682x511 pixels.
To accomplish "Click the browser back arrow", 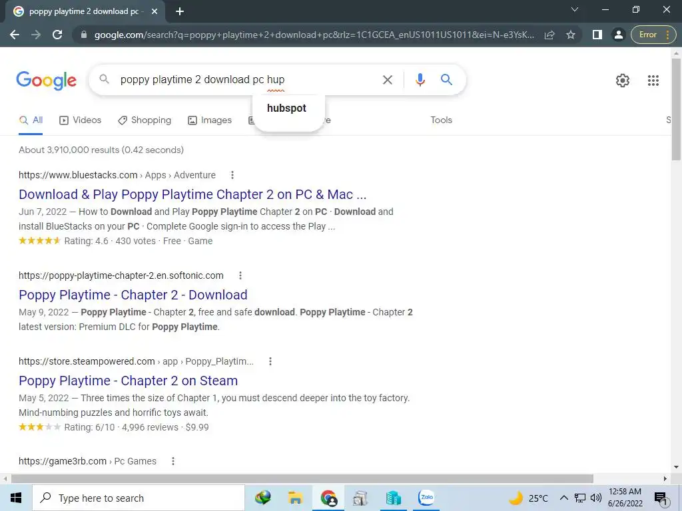I will 15,35.
